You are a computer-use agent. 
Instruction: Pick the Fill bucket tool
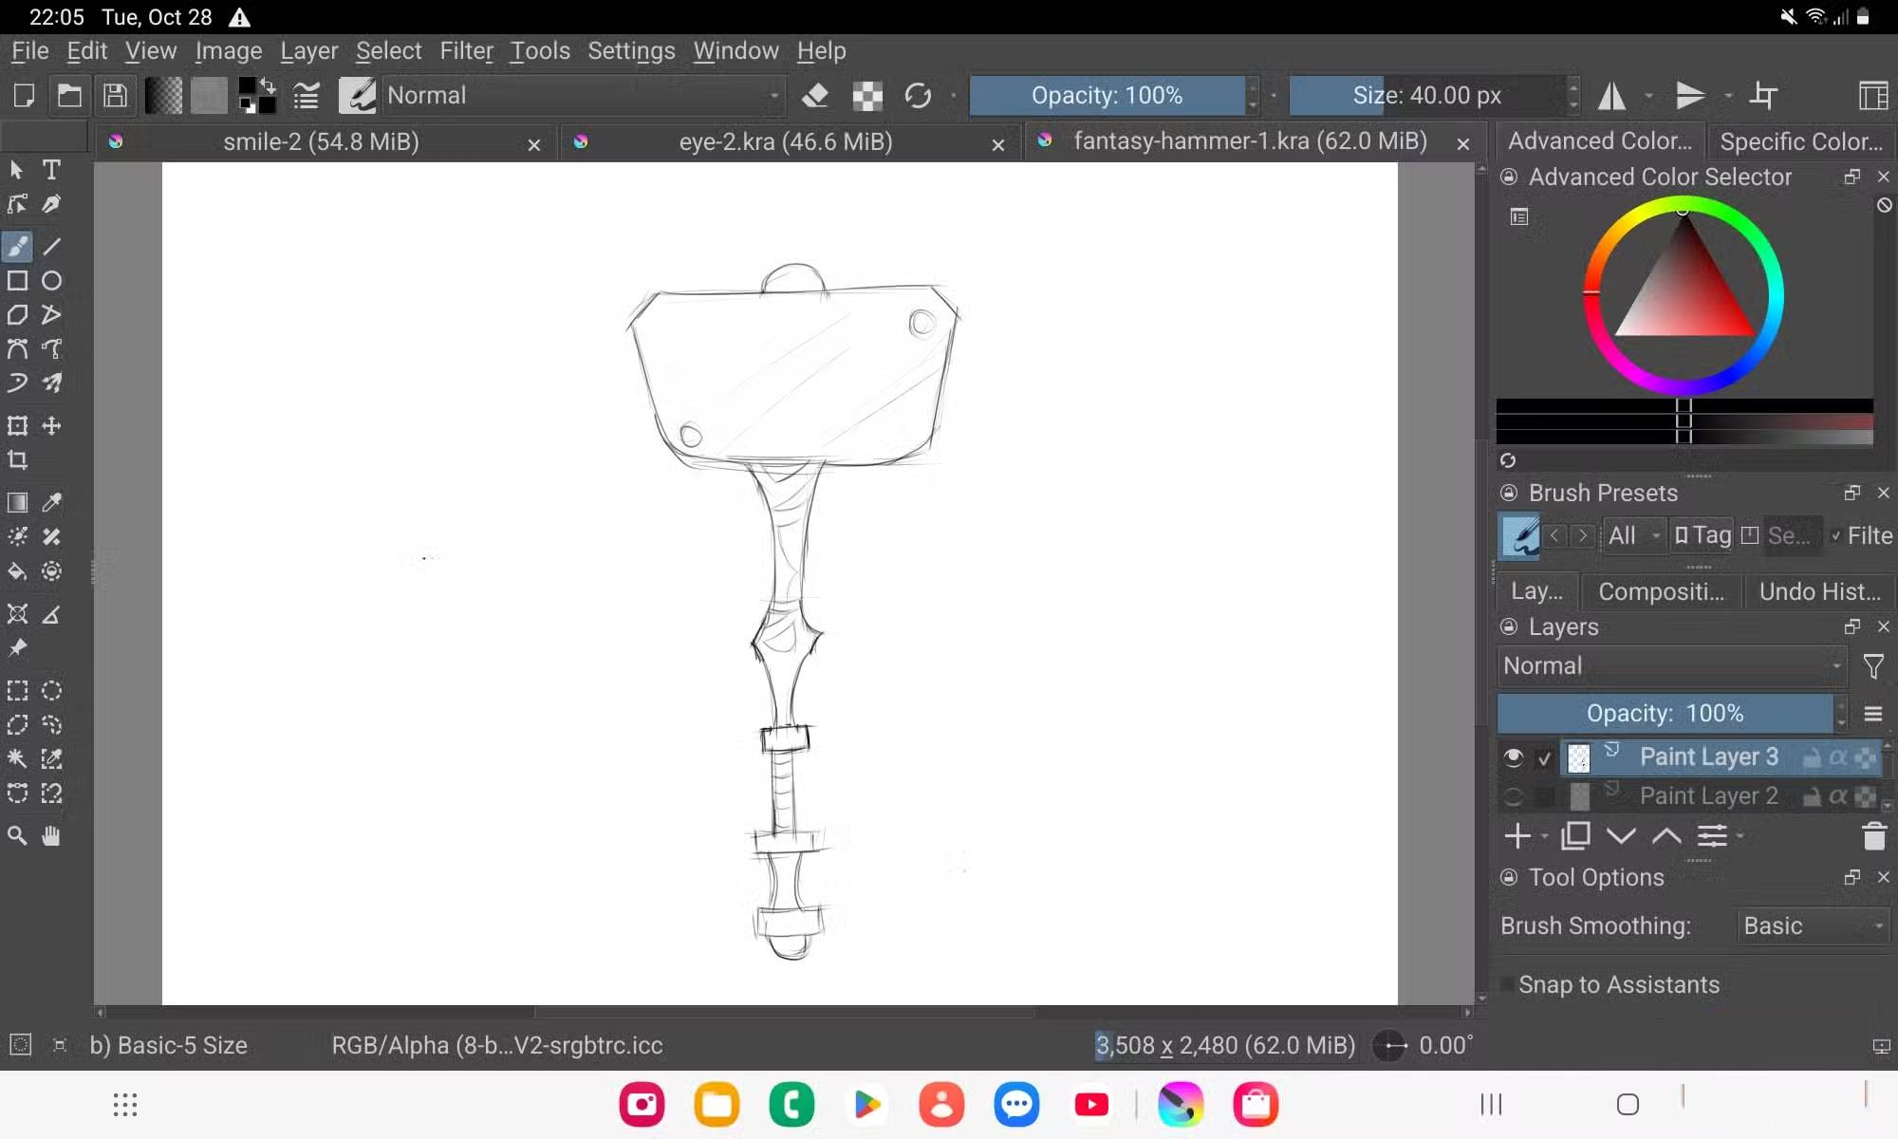(x=17, y=571)
